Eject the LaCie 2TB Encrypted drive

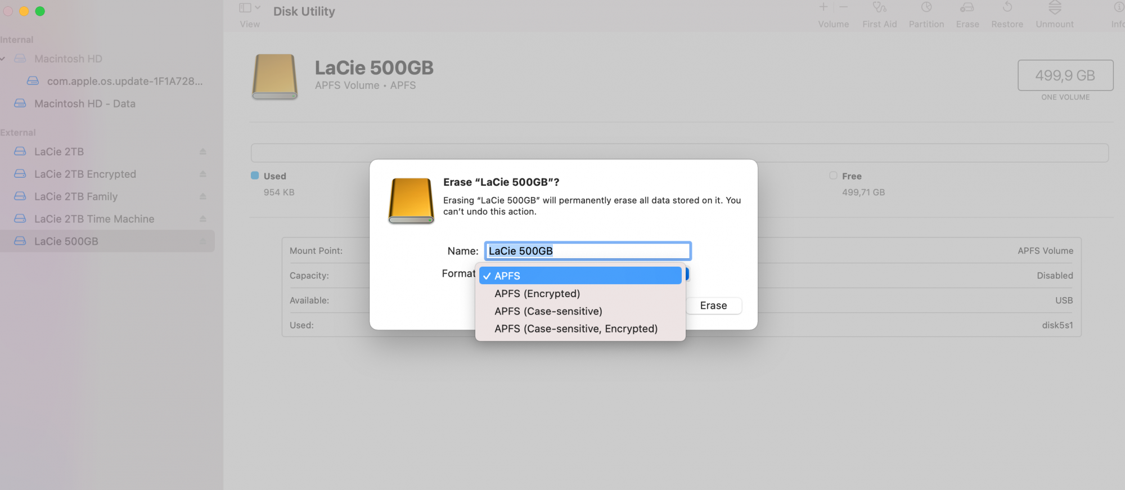pos(203,174)
